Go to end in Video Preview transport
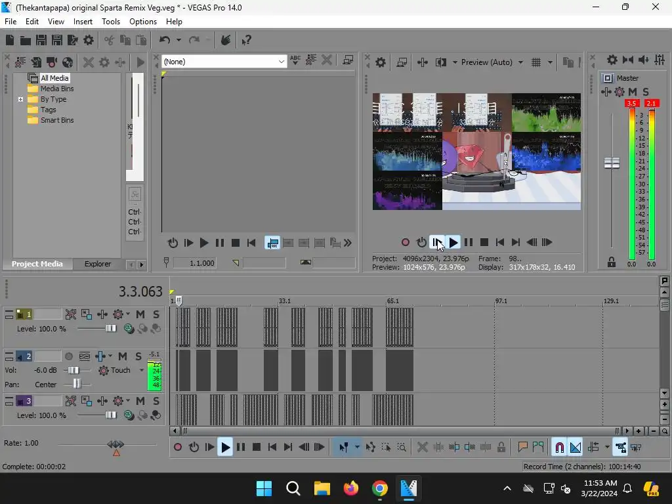Viewport: 672px width, 504px height. click(516, 243)
